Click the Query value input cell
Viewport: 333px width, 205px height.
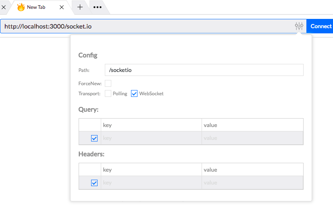click(x=252, y=138)
